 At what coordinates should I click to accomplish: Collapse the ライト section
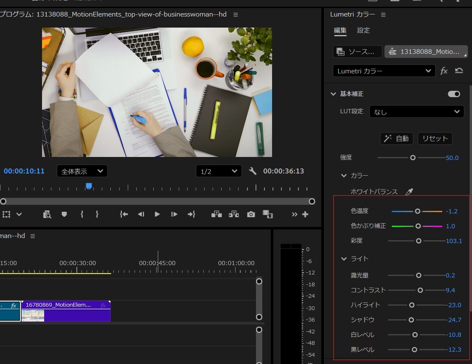tap(344, 258)
